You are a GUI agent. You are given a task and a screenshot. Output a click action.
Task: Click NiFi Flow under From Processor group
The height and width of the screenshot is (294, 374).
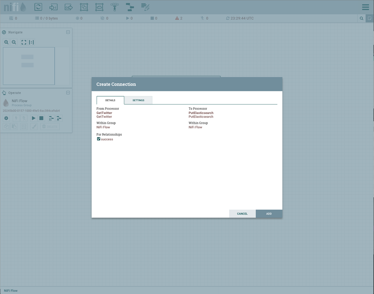[x=103, y=127]
